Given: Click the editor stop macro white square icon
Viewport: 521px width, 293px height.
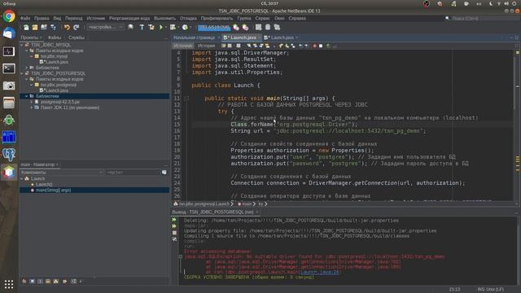Looking at the screenshot, I should coord(321,46).
